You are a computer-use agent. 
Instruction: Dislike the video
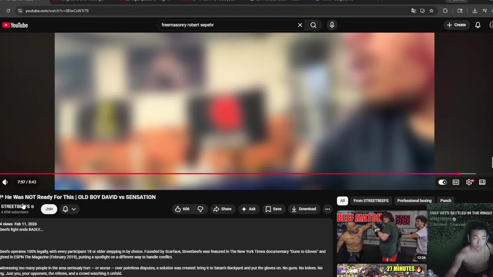(x=200, y=209)
